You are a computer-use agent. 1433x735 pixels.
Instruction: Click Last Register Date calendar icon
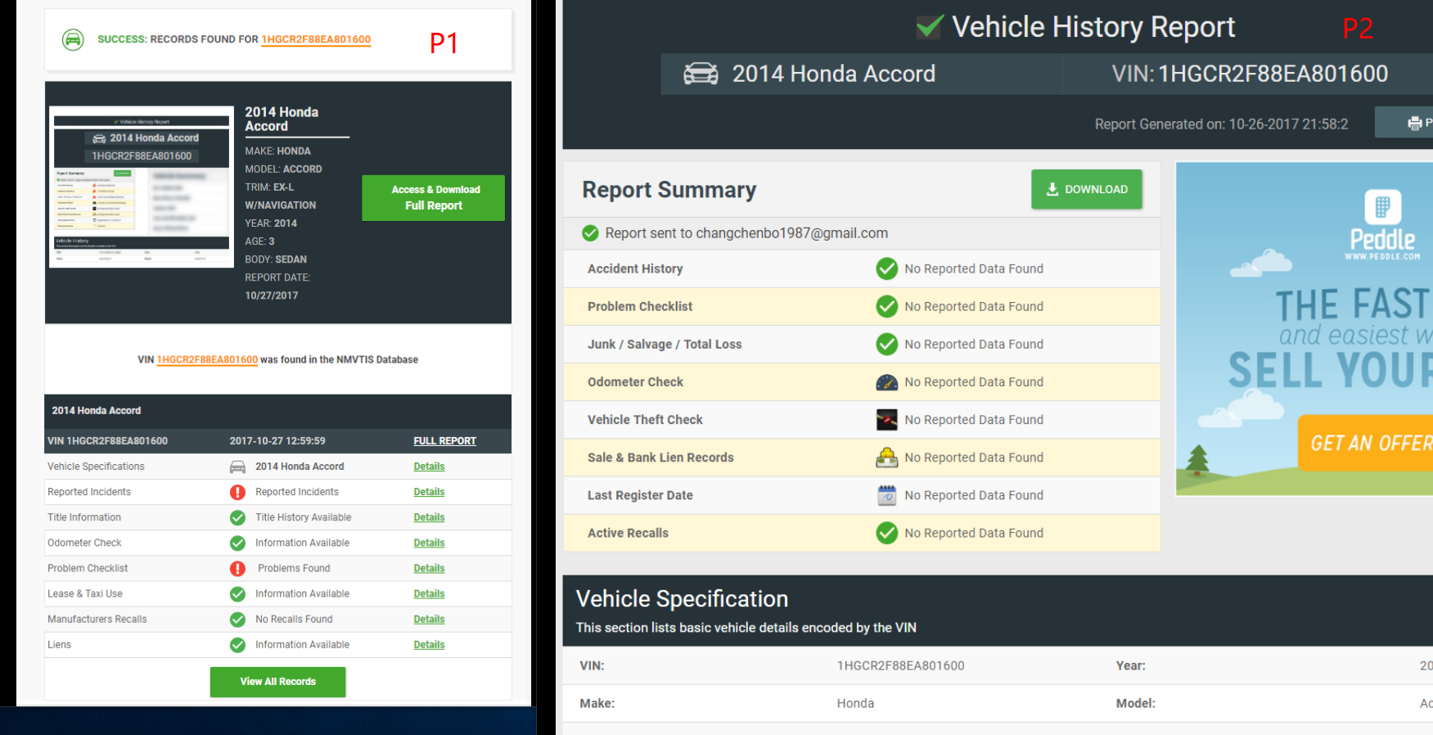pos(887,495)
